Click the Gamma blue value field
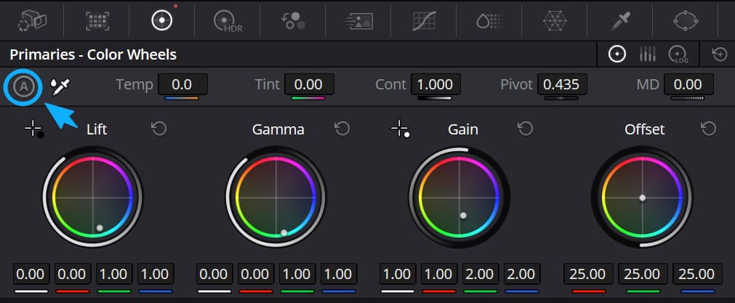The height and width of the screenshot is (303, 735). click(339, 274)
